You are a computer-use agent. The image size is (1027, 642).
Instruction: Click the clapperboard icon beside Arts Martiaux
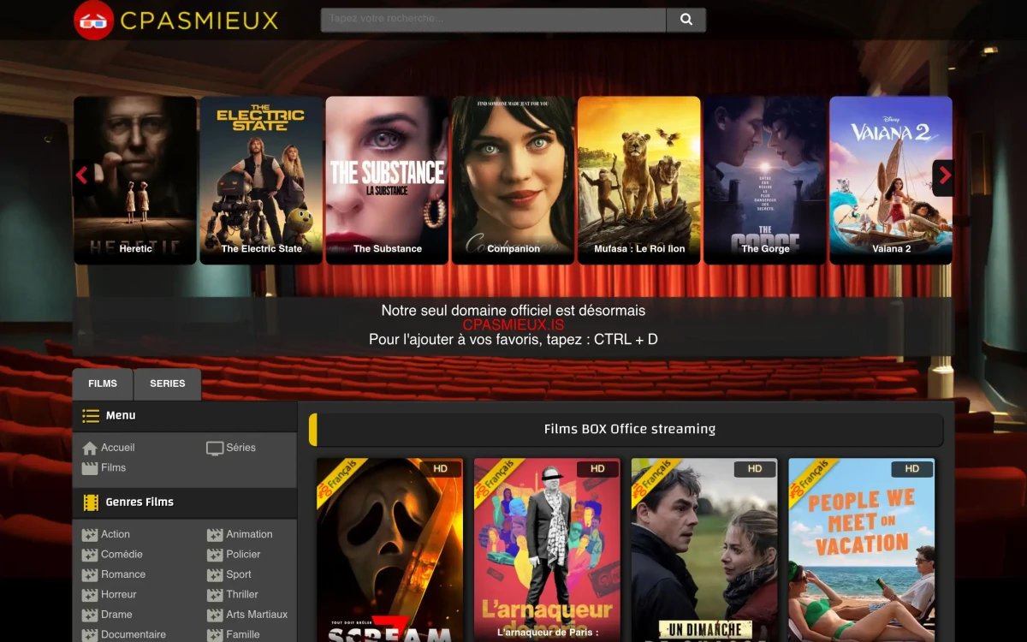click(215, 615)
